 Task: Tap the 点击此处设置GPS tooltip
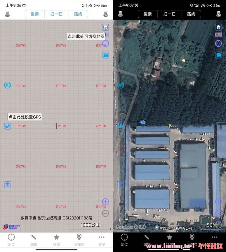[25, 117]
